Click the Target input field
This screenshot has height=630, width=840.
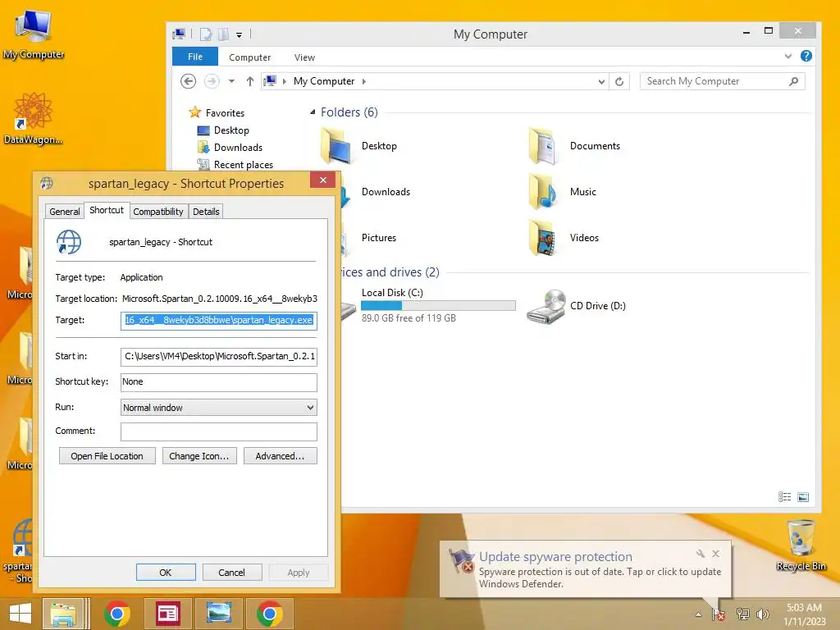tap(218, 321)
